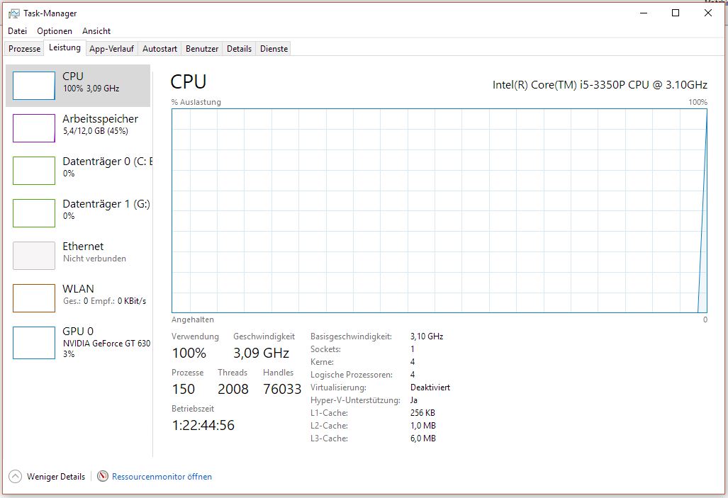Switch to the Autostart tab
The width and height of the screenshot is (728, 498).
[x=159, y=48]
